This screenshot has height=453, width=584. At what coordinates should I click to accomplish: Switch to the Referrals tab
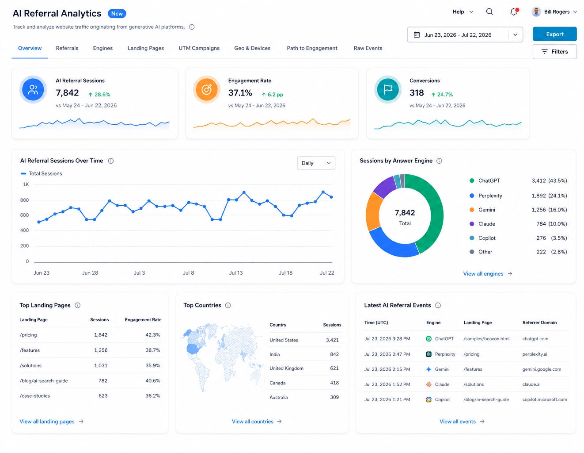[x=67, y=49]
